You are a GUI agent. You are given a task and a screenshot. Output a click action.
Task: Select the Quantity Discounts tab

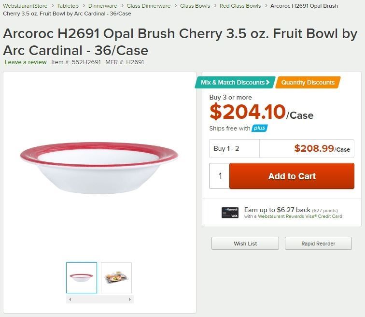pos(308,83)
